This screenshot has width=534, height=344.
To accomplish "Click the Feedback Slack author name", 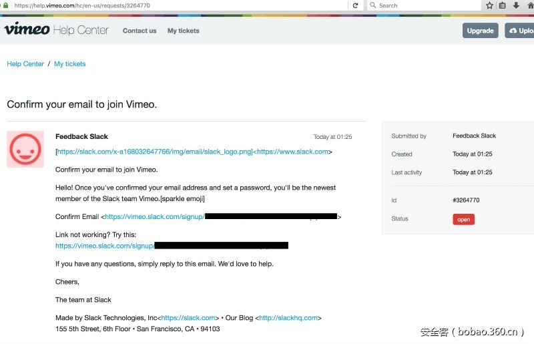I will [81, 136].
